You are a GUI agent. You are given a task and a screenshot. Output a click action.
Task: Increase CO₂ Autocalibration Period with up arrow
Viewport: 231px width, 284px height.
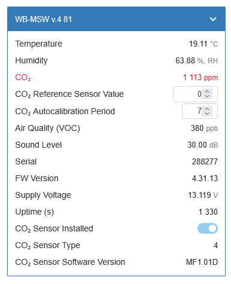(207, 109)
